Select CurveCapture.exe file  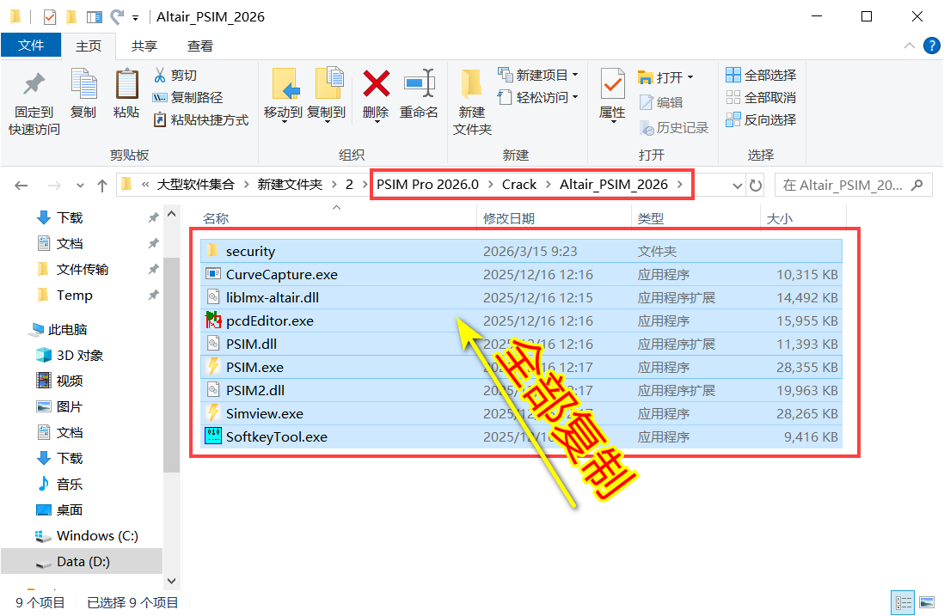521,274
